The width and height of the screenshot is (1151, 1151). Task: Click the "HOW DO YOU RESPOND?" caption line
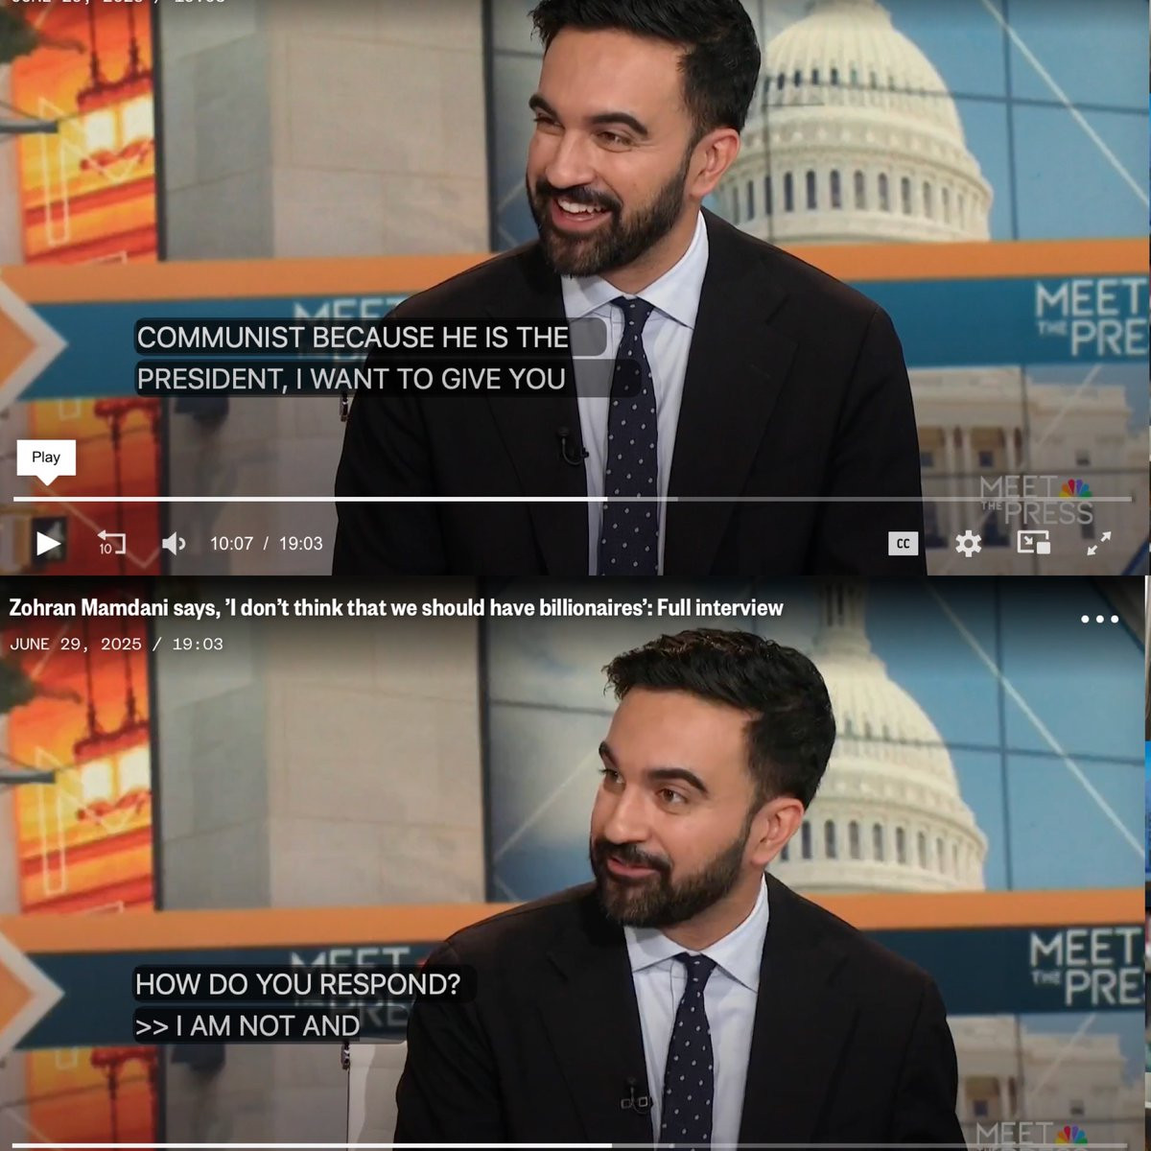point(297,984)
